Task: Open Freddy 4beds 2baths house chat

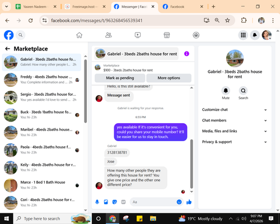Action: 41,80
